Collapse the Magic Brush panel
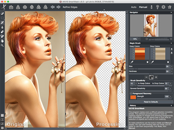This screenshot has width=174, height=130. [x=171, y=43]
